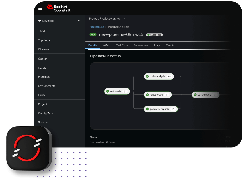Click the PipelineRun details section heading
The width and height of the screenshot is (249, 180).
pos(105,56)
